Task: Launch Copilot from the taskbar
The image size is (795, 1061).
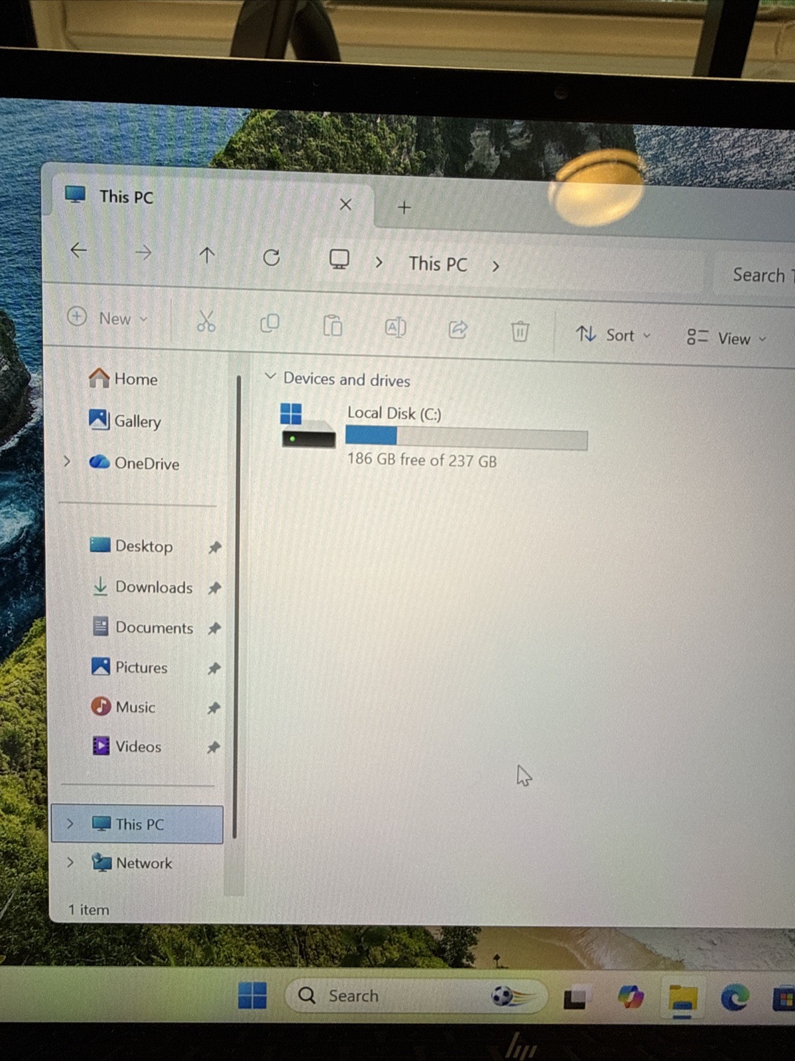Action: [x=630, y=997]
